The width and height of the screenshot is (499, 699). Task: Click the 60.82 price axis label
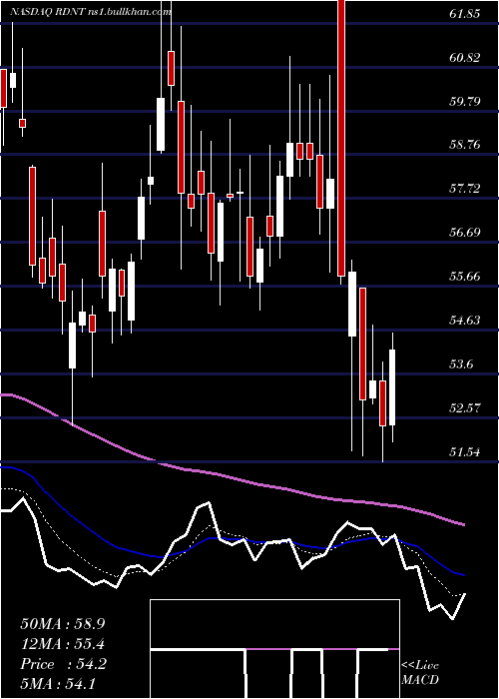coord(465,58)
